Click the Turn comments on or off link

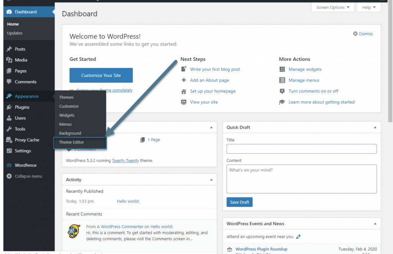click(x=313, y=91)
